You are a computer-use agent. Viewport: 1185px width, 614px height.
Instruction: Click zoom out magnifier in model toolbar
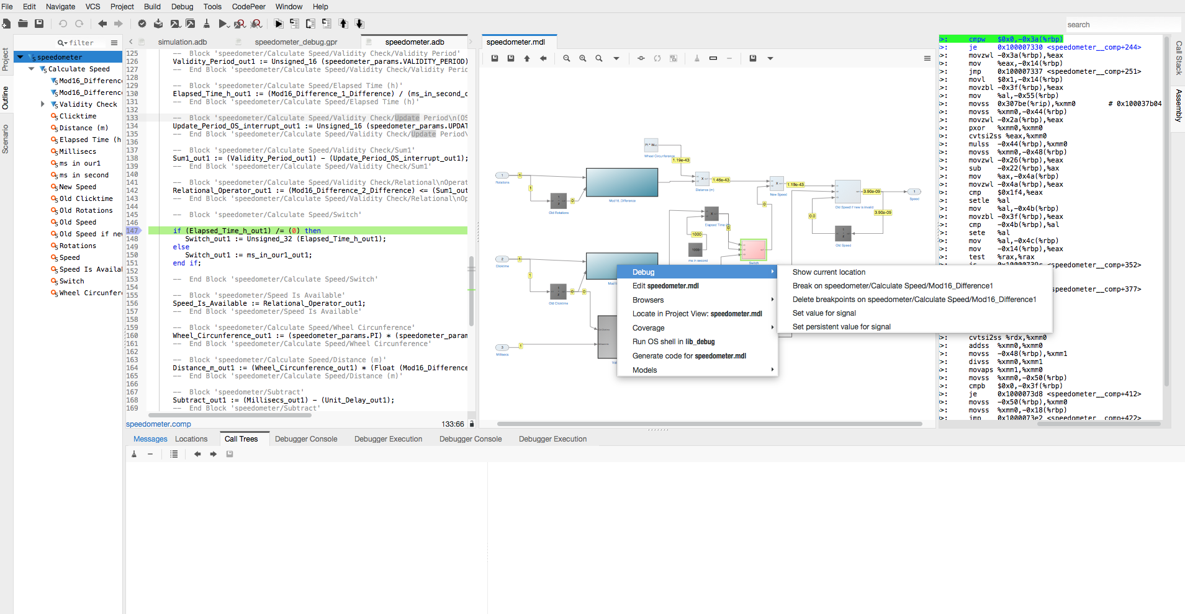(567, 58)
